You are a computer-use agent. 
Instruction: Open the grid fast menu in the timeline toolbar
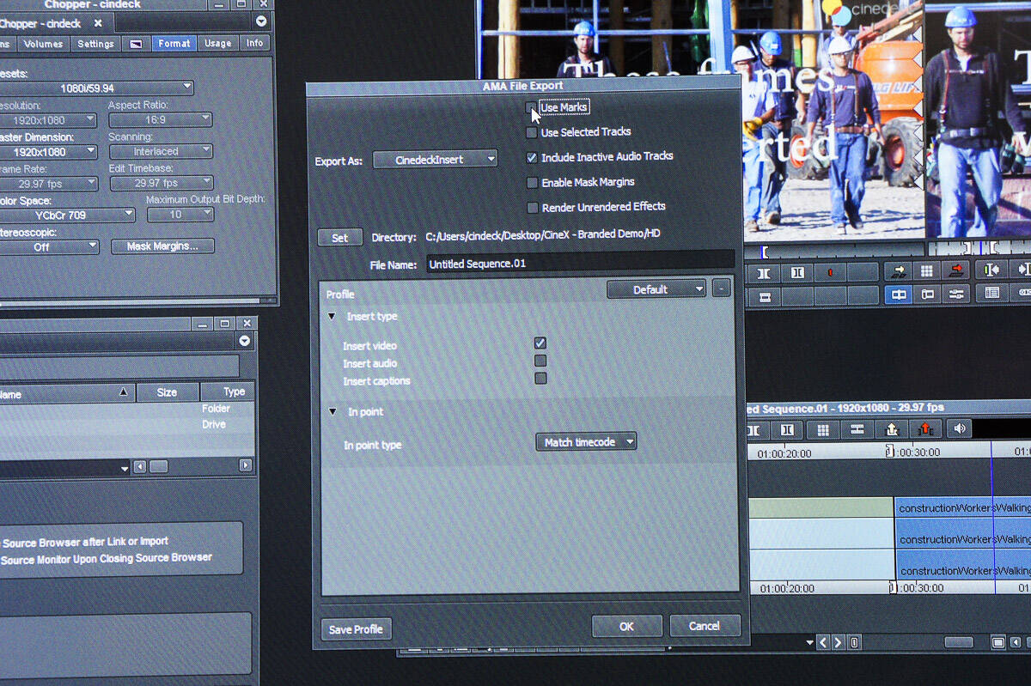(822, 430)
